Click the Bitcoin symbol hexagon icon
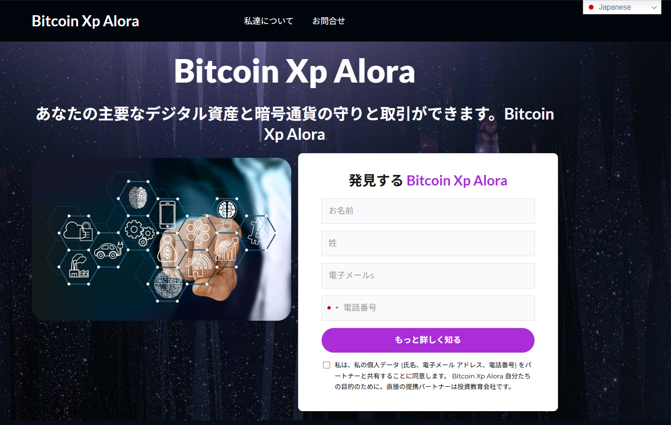671x425 pixels. pos(258,232)
